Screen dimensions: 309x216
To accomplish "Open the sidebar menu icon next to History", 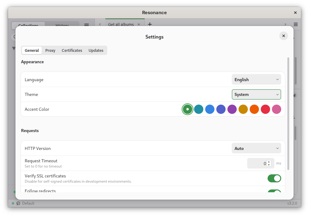I will click(86, 25).
